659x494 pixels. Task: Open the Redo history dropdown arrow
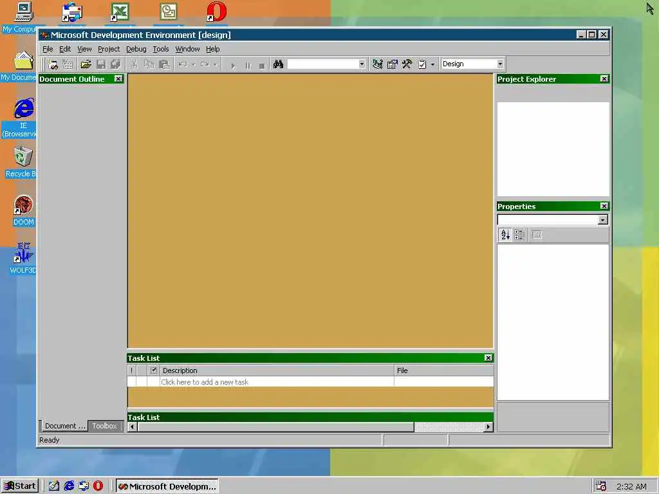[216, 64]
